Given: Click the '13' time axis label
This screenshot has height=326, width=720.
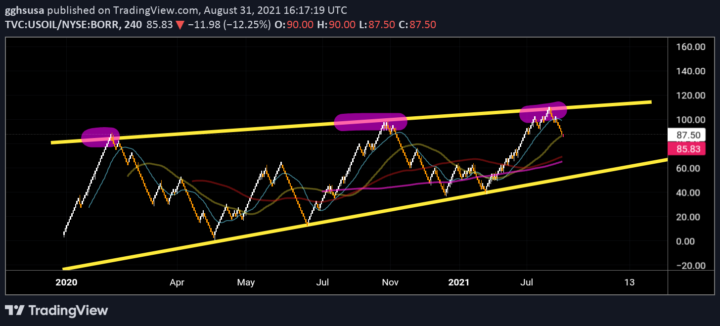Looking at the screenshot, I should coord(629,282).
